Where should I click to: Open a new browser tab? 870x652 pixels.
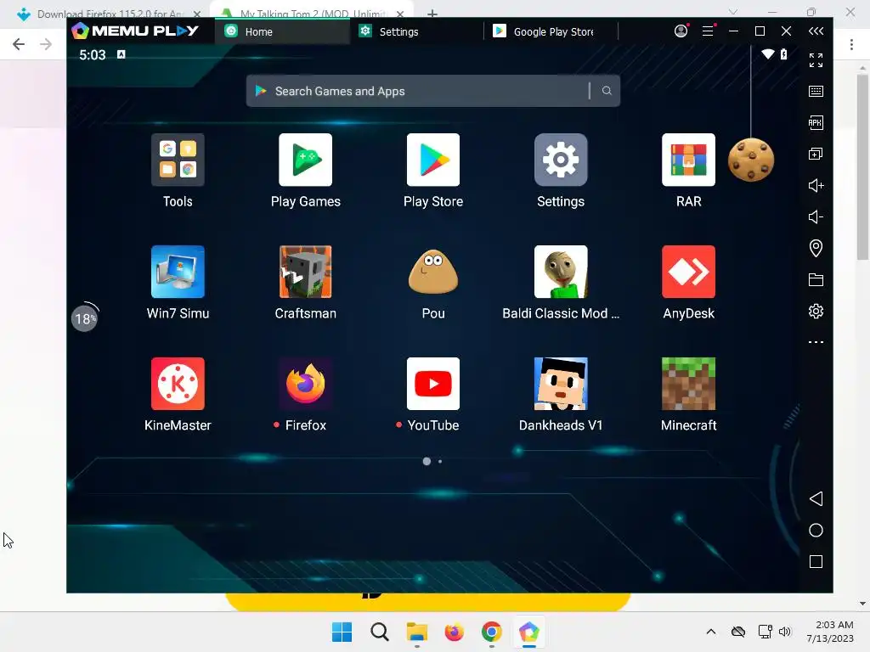tap(432, 13)
